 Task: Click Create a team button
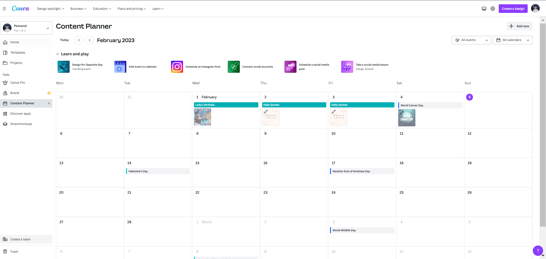[26, 239]
